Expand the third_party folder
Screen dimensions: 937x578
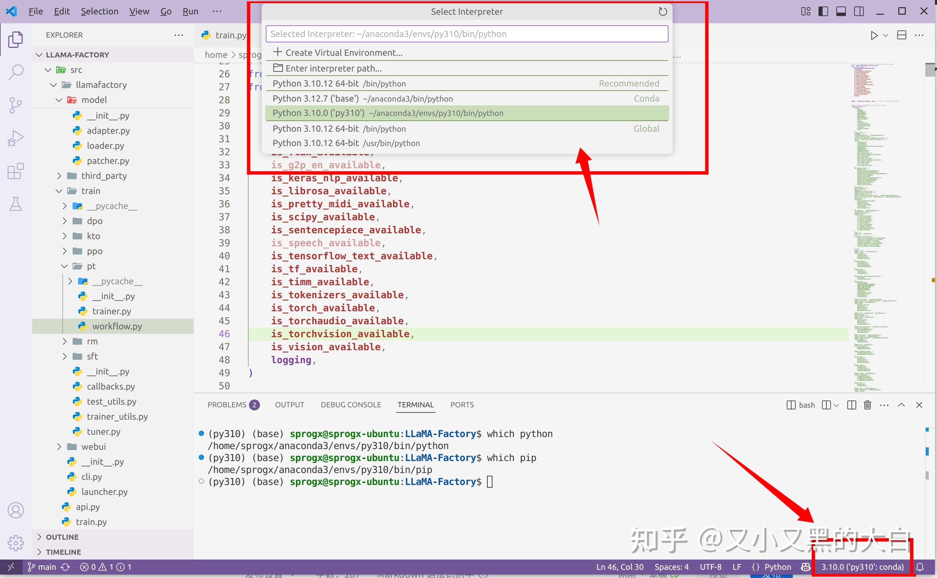[59, 175]
